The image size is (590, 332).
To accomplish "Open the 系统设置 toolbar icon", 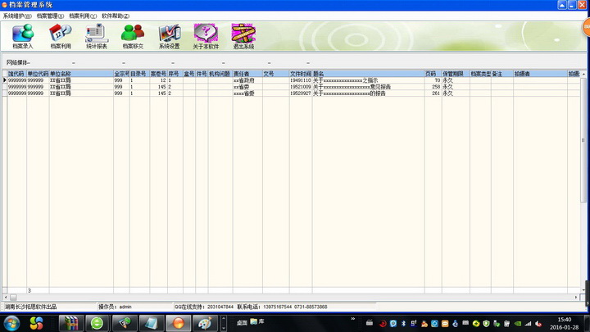I will [170, 36].
